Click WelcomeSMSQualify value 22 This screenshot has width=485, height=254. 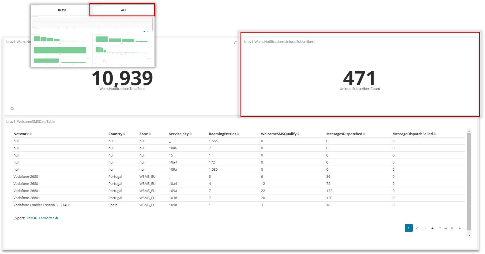(x=263, y=191)
